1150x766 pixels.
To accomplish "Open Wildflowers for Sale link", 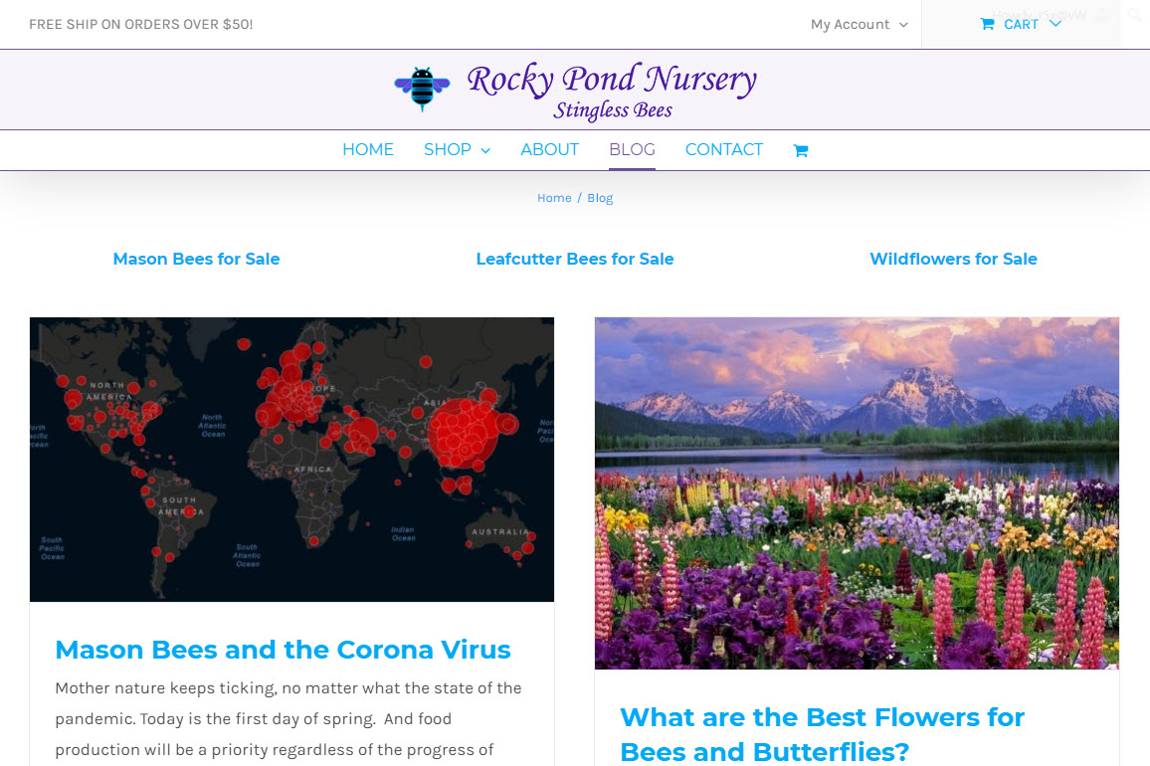I will tap(953, 259).
